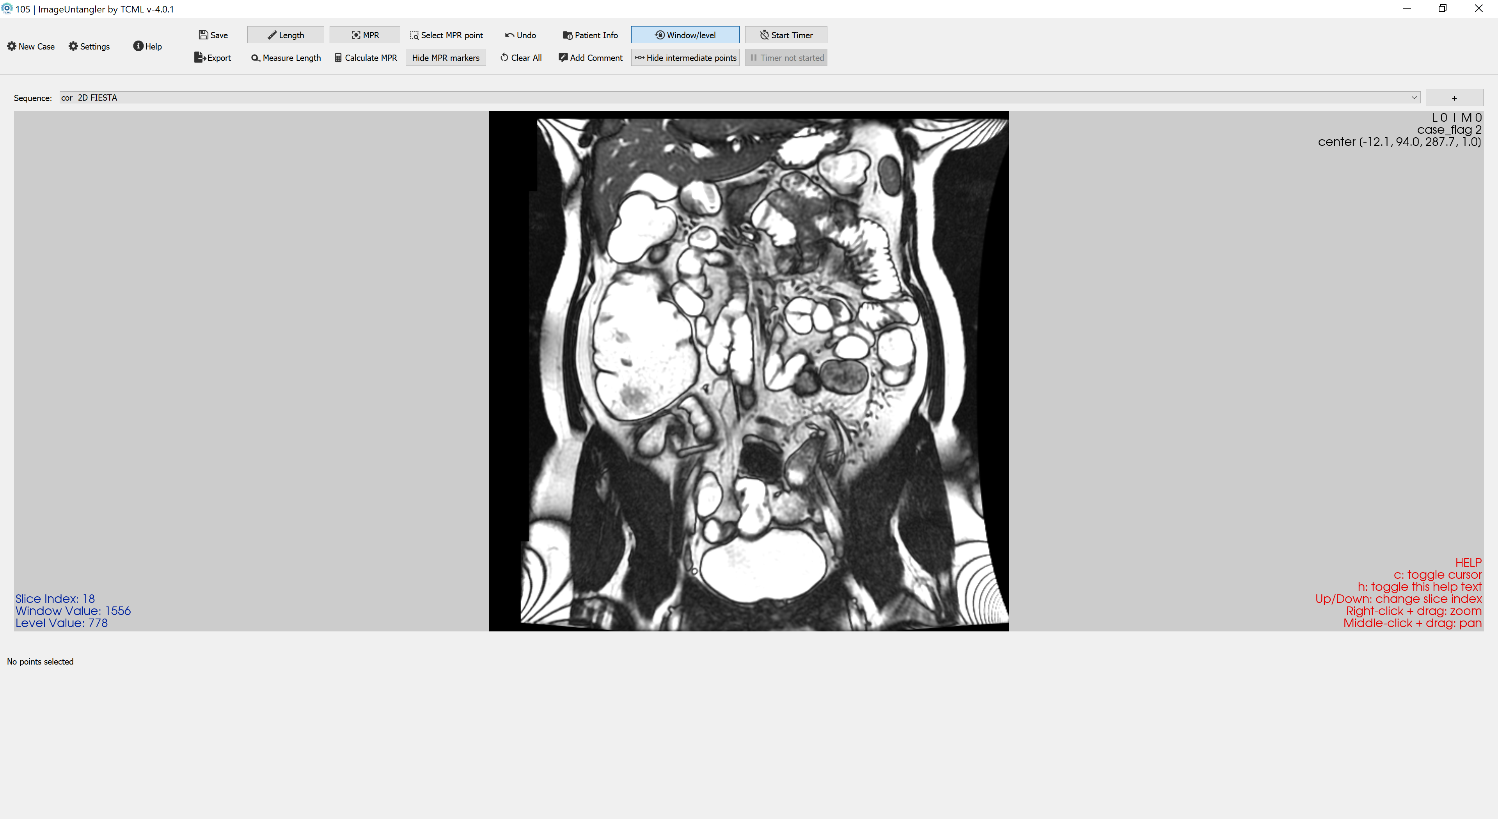Image resolution: width=1498 pixels, height=819 pixels.
Task: Click the 'case_flag 2' overlay text
Action: point(1449,129)
